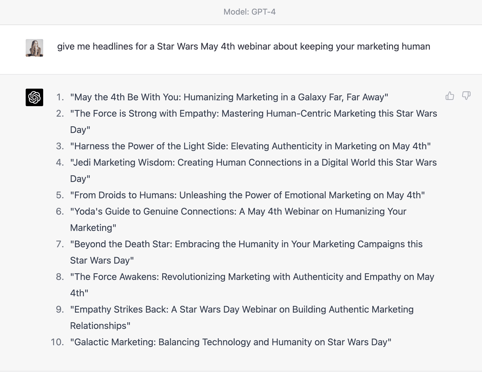Select headline 10 Galactic Marketing
This screenshot has width=482, height=375.
pos(231,342)
